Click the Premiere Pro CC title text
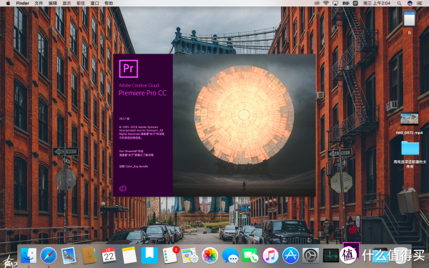This screenshot has width=429, height=268. [142, 93]
